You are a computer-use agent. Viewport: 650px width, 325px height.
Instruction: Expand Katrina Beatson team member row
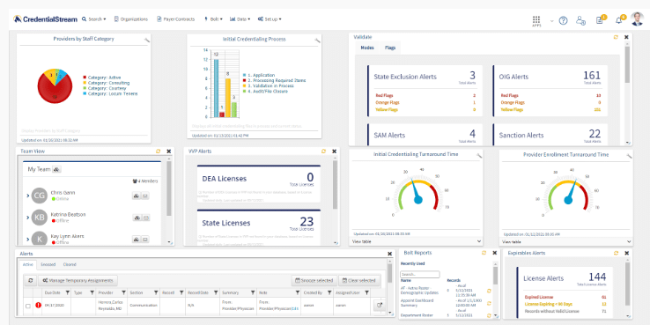click(x=28, y=218)
